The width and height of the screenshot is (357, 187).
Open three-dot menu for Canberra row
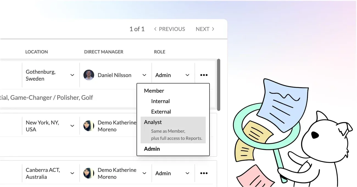[204, 173]
